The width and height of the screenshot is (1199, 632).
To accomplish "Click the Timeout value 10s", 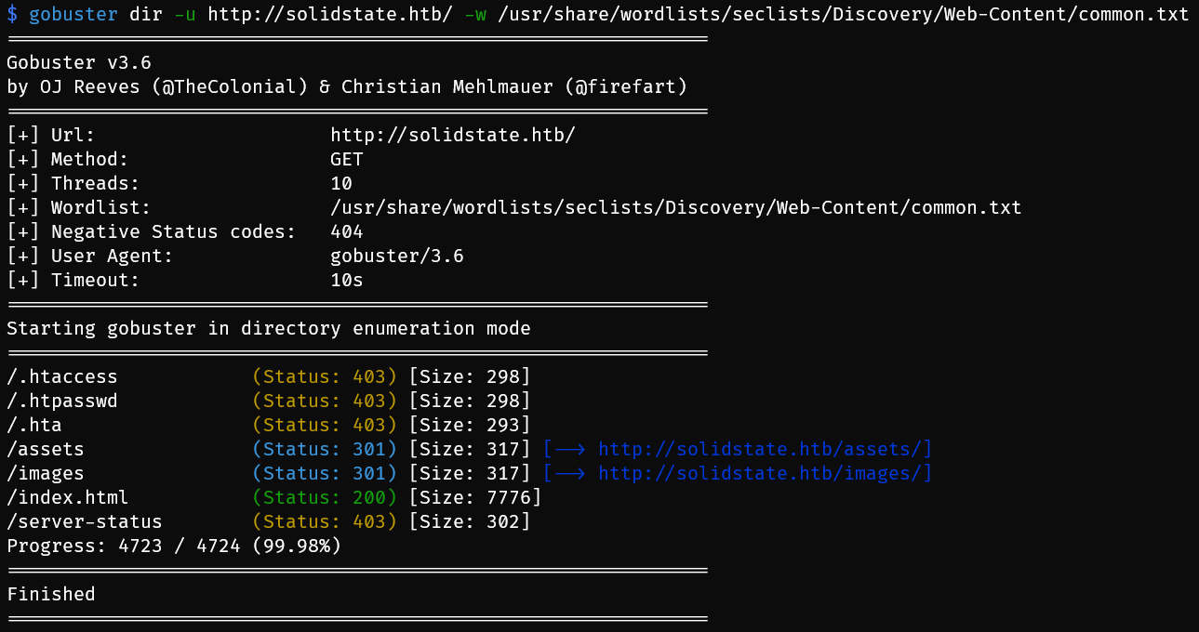I will click(x=347, y=280).
